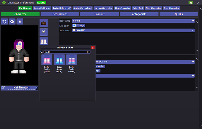Open the Skin tone Porcelain dropdown
Image resolution: width=202 pixels, height=129 pixels.
(133, 30)
